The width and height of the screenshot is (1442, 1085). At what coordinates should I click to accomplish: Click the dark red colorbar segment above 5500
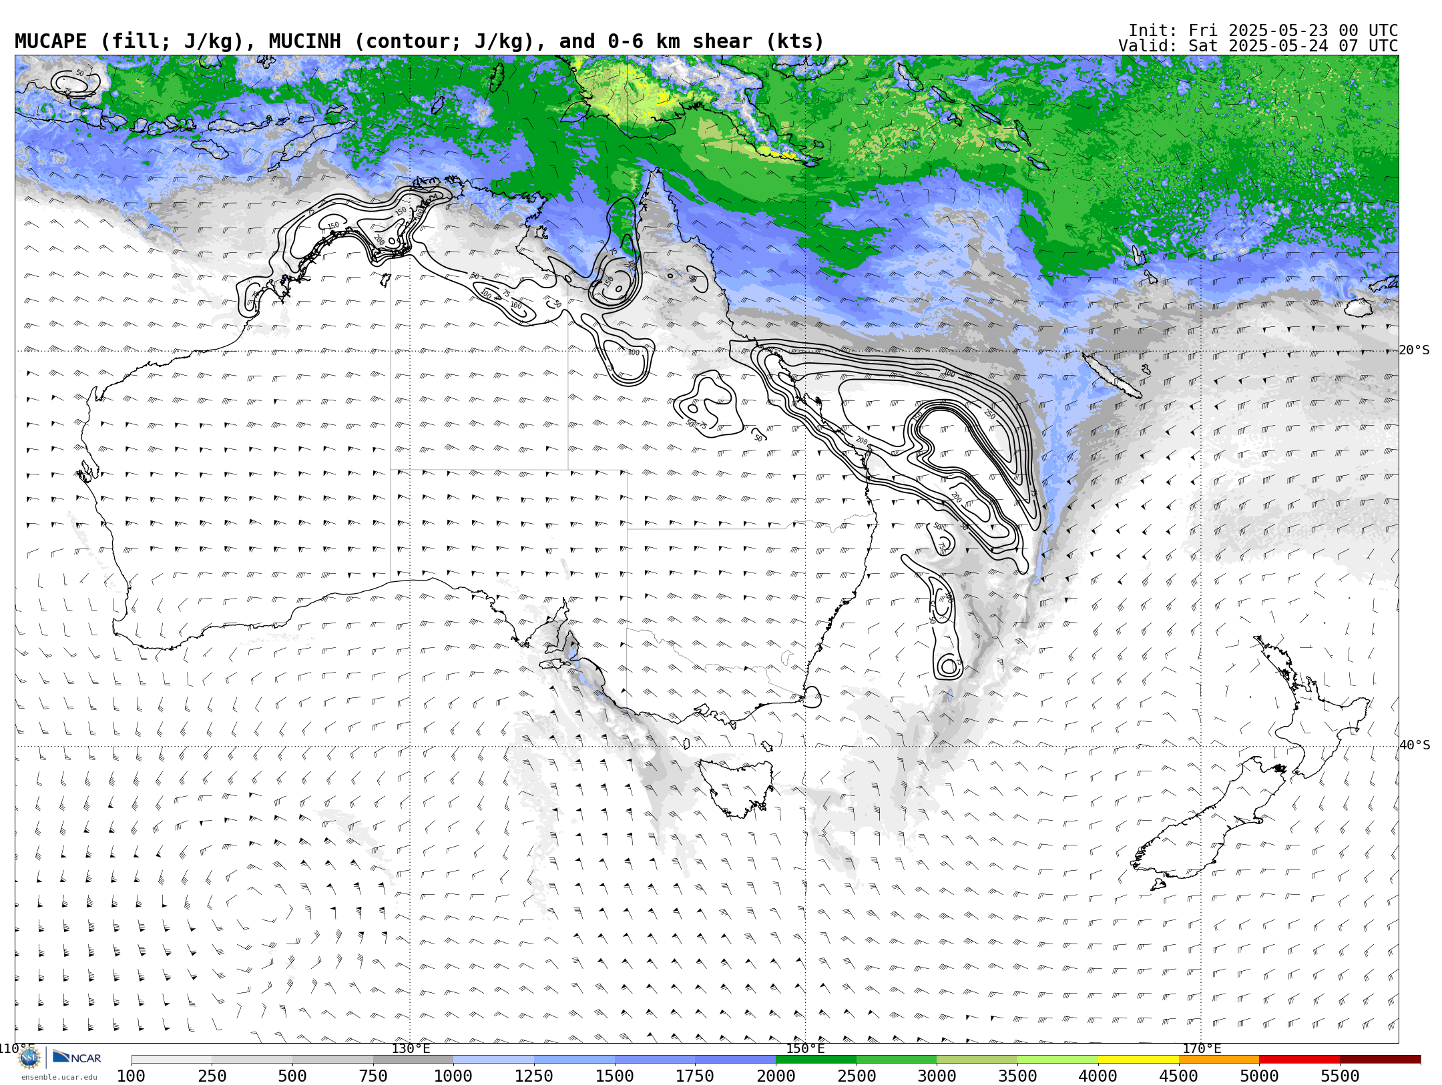(x=1380, y=1060)
